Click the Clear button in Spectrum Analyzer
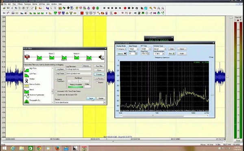The width and height of the screenshot is (244, 151). tap(172, 49)
